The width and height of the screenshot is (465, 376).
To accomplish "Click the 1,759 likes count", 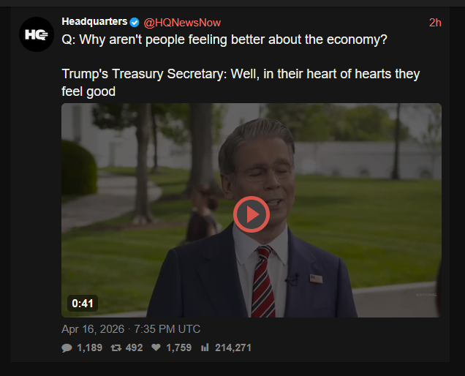I will click(x=179, y=347).
